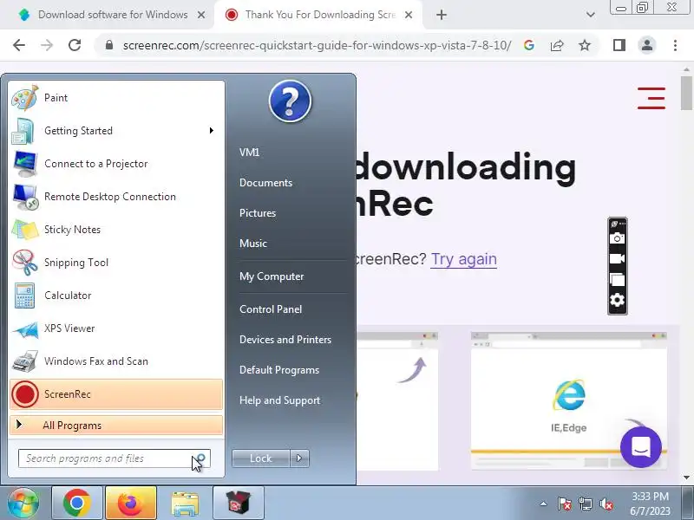694x520 pixels.
Task: Open Connect to a Projector icon
Action: [25, 164]
